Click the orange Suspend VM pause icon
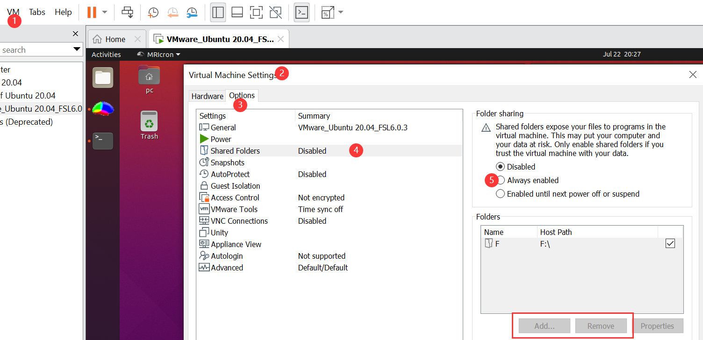703x340 pixels. coord(92,12)
